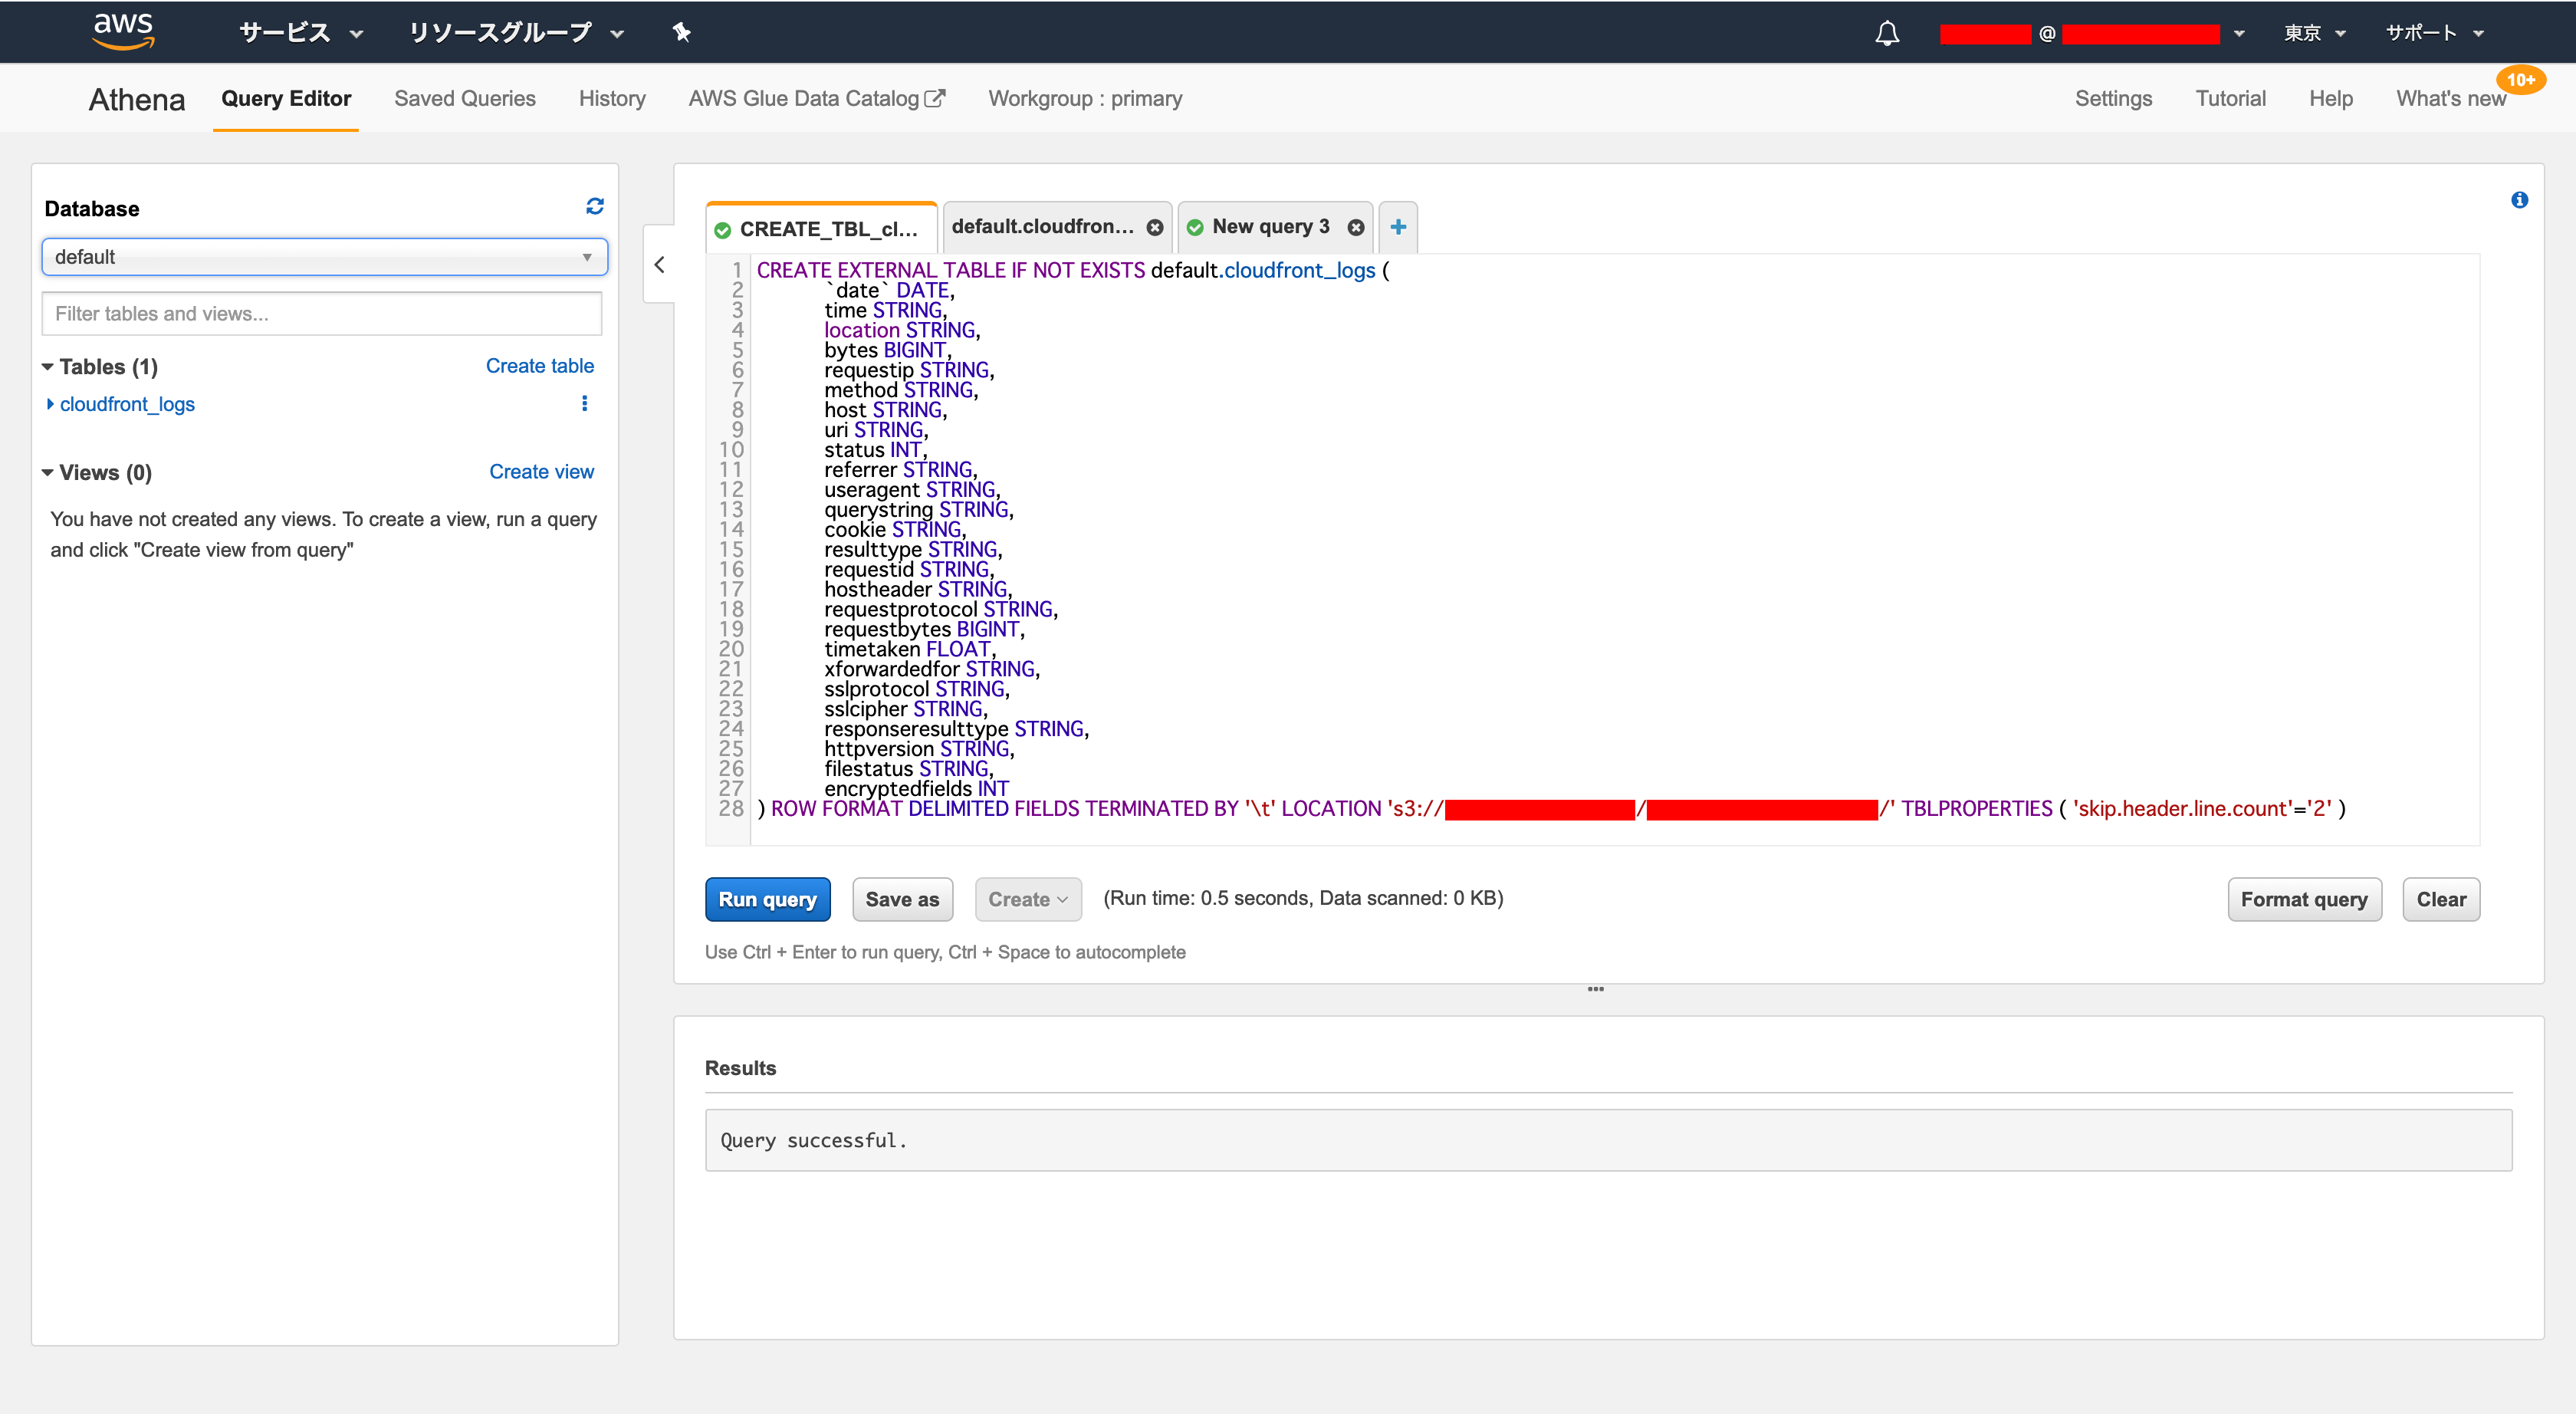Focus the Filter tables and views field

[321, 314]
